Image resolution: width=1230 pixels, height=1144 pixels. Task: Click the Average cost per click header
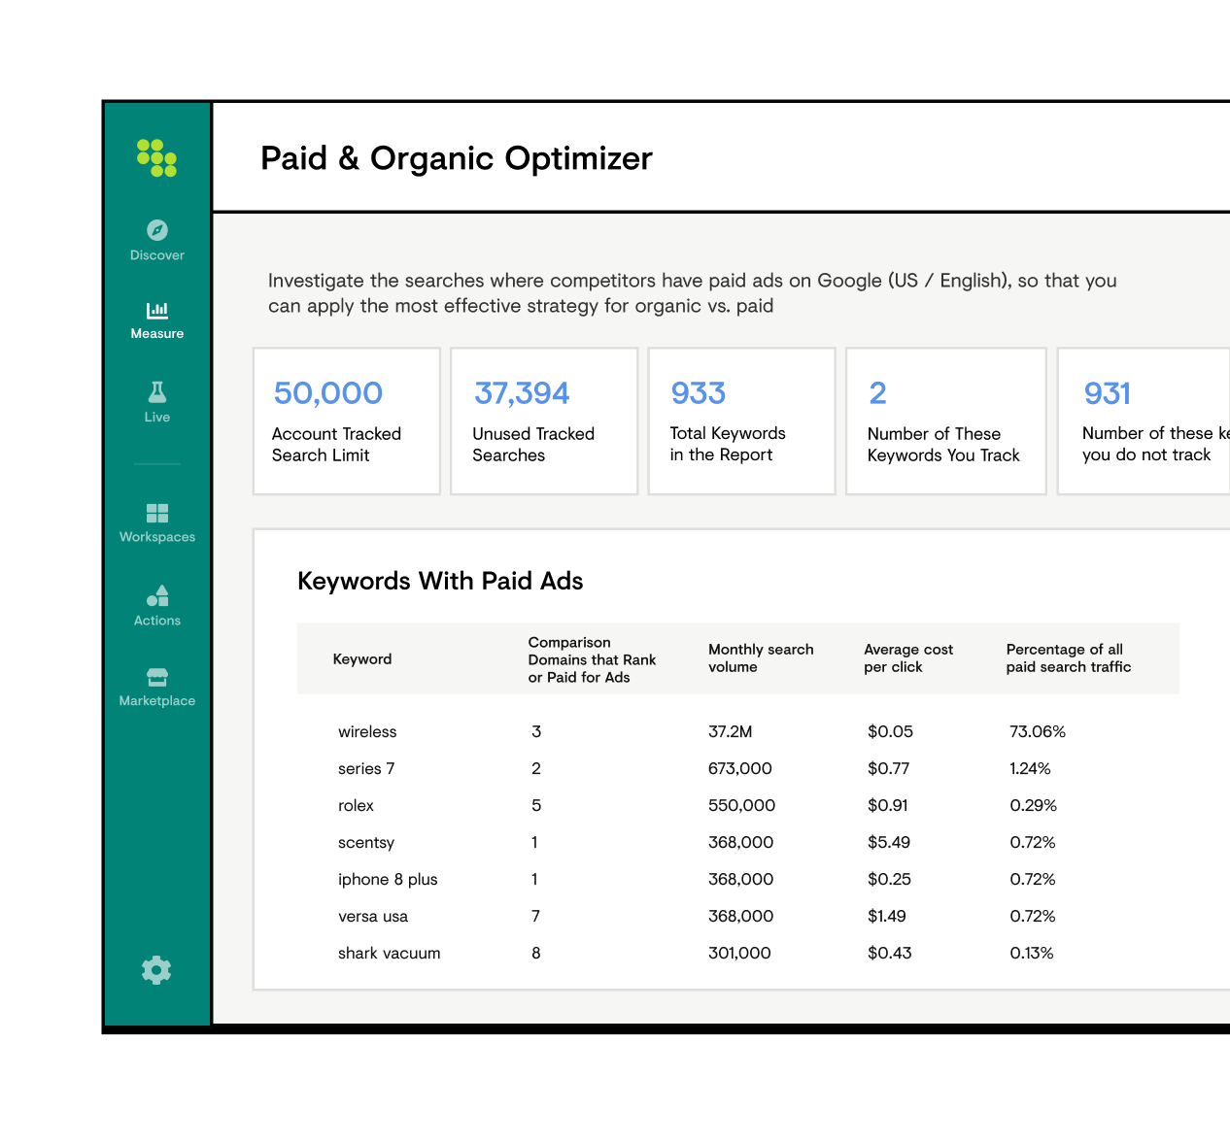click(908, 658)
